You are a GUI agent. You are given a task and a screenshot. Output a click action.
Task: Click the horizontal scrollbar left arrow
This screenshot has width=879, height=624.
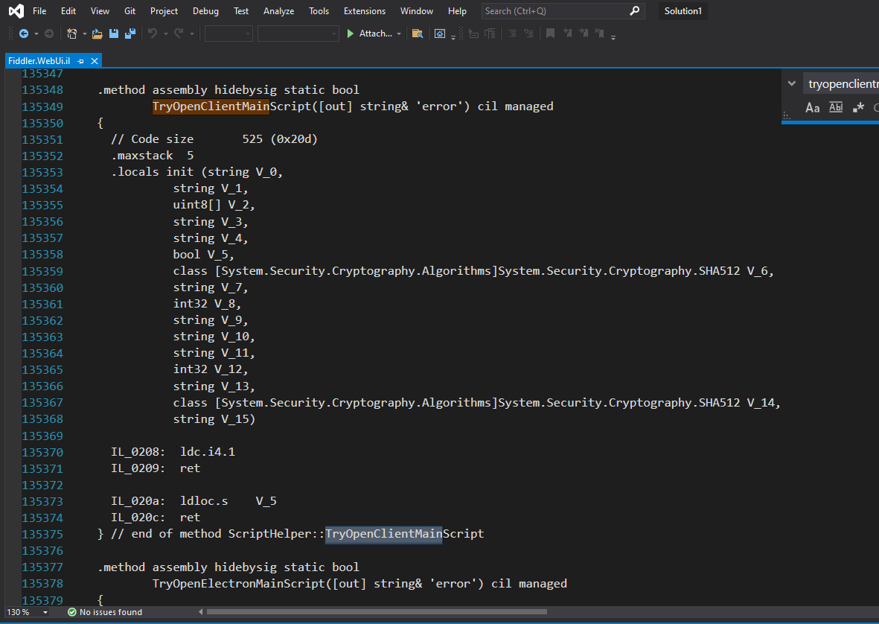pos(201,612)
